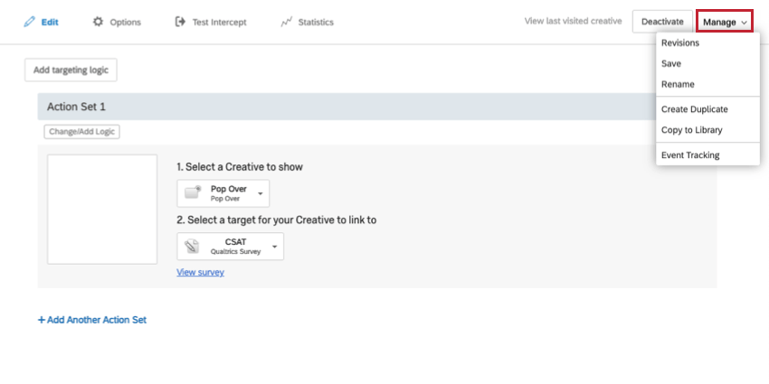This screenshot has height=384, width=769.
Task: Open the View survey link
Action: (200, 272)
